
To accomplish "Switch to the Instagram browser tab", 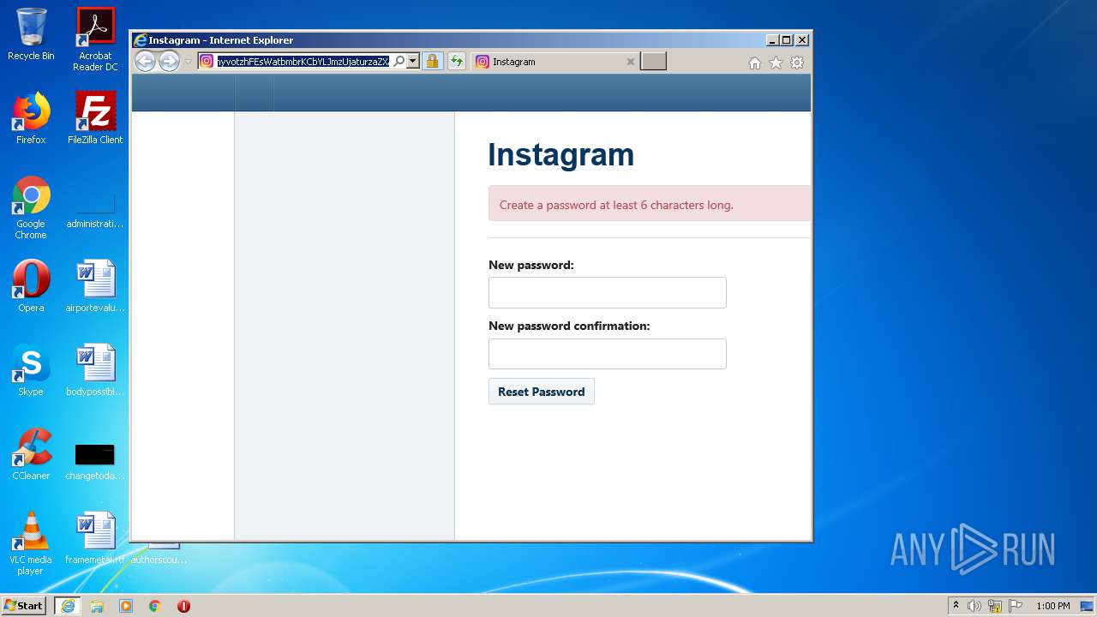I will (555, 62).
